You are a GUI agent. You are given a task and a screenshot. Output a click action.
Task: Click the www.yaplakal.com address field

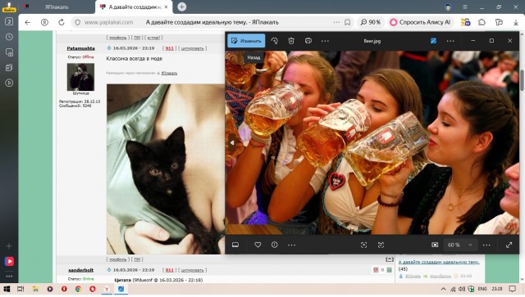coord(108,22)
